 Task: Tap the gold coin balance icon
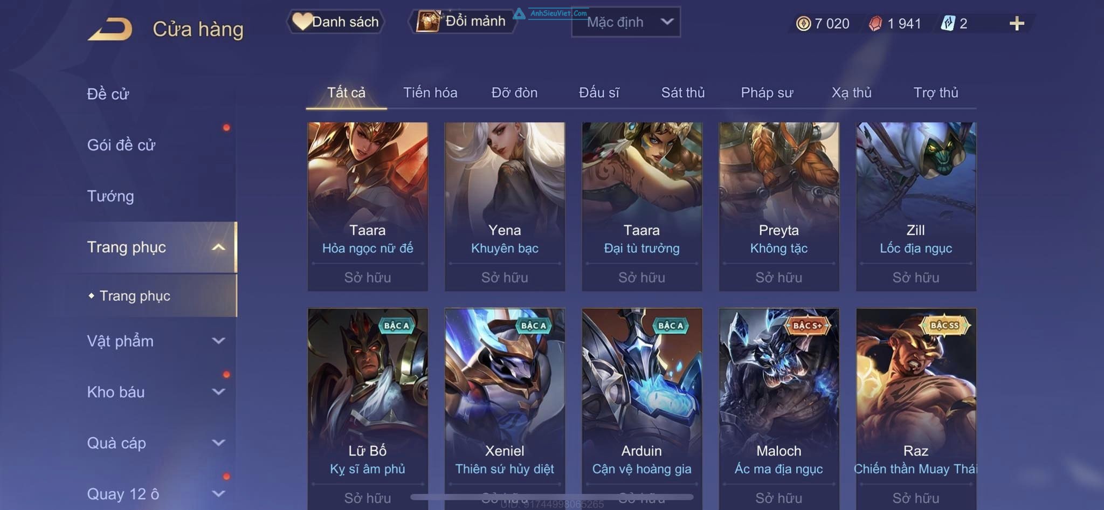tap(803, 23)
